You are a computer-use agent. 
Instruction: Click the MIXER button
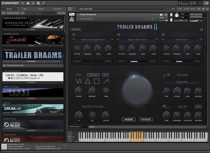[x=129, y=120]
